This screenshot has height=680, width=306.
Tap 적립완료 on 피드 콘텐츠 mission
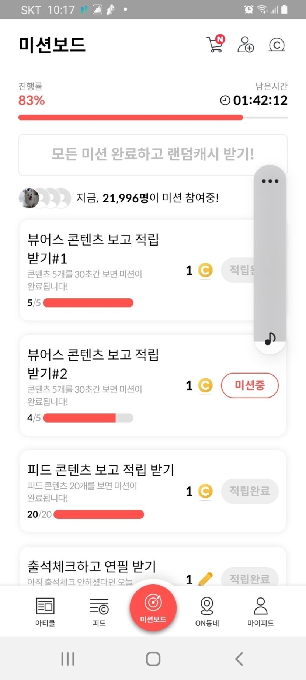(250, 491)
